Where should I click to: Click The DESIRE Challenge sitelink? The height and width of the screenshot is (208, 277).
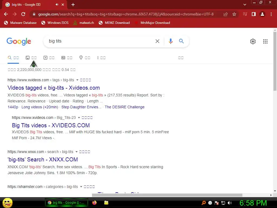pyautogui.click(x=124, y=107)
